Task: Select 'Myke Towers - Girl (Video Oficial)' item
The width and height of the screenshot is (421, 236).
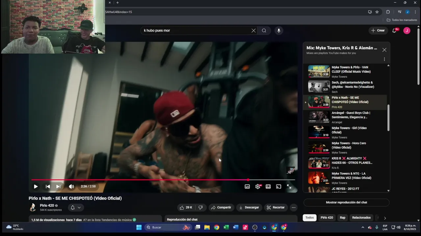Action: click(x=344, y=132)
